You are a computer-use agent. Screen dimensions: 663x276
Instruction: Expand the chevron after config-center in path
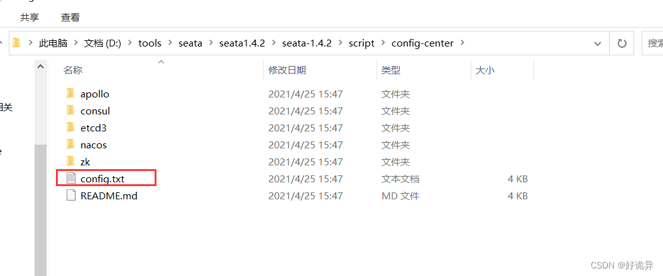(x=463, y=43)
